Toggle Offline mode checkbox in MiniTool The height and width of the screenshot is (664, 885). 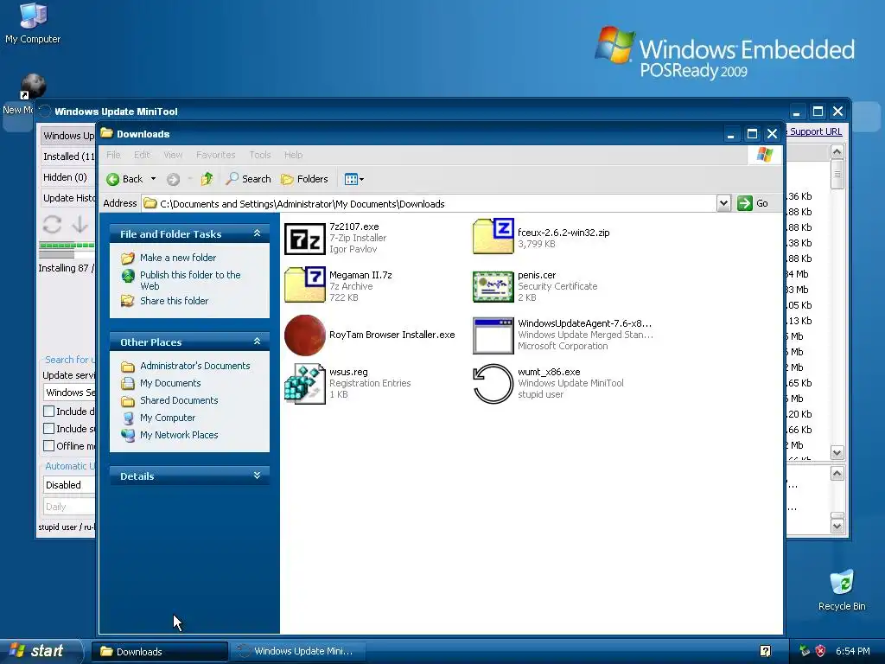(x=49, y=446)
